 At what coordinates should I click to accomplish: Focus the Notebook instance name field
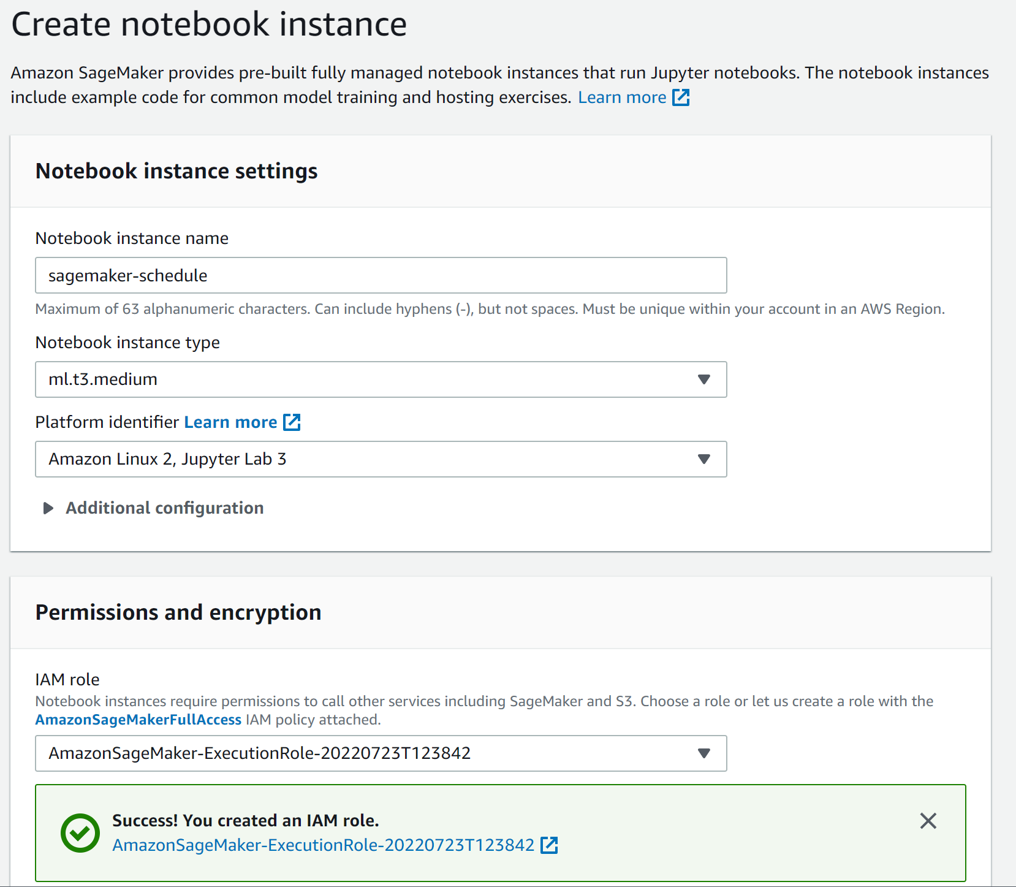pyautogui.click(x=380, y=275)
